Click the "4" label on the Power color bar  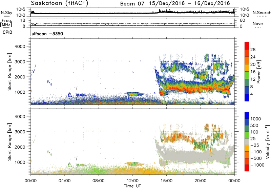[251, 94]
